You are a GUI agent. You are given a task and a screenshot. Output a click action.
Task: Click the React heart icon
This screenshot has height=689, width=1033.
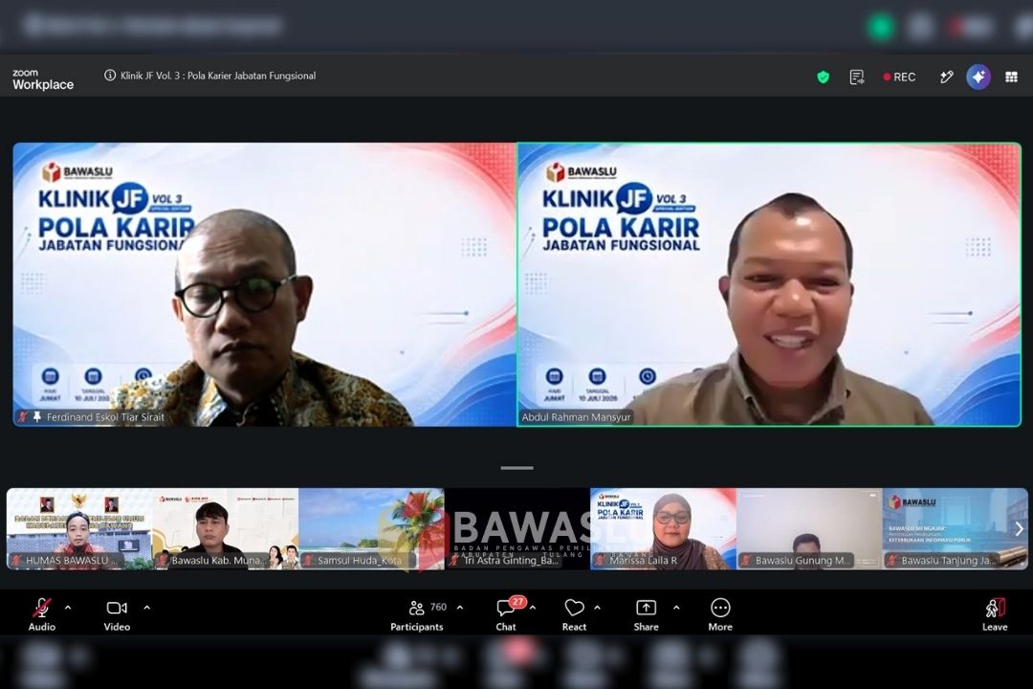[x=574, y=608]
